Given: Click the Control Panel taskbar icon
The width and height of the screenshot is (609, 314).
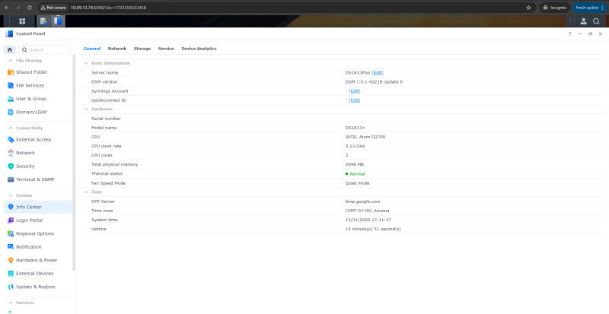Looking at the screenshot, I should [58, 21].
